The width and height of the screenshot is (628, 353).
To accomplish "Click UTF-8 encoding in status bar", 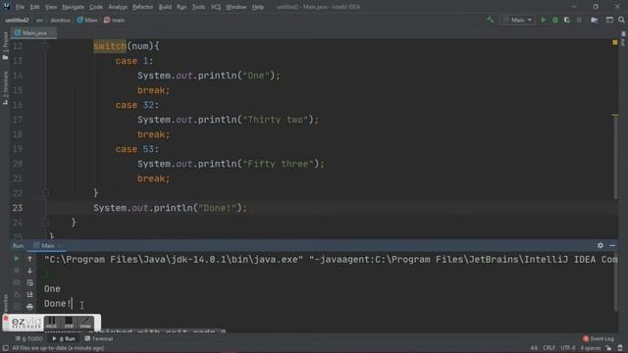I will pyautogui.click(x=568, y=348).
